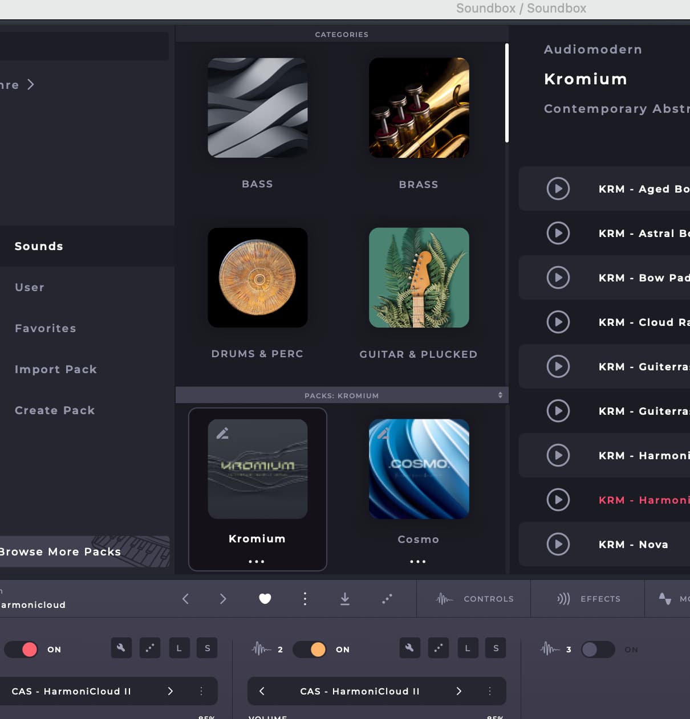
Task: Go to the previous preset with the left arrow beside the heart
Action: pyautogui.click(x=185, y=598)
